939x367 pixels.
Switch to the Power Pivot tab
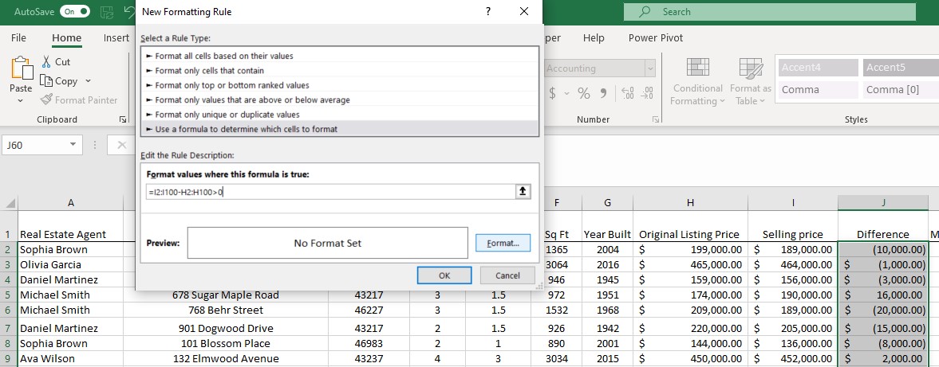click(655, 37)
